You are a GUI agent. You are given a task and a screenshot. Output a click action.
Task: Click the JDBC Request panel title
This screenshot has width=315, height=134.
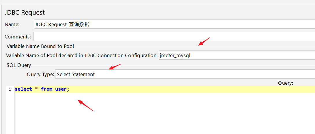tap(25, 13)
